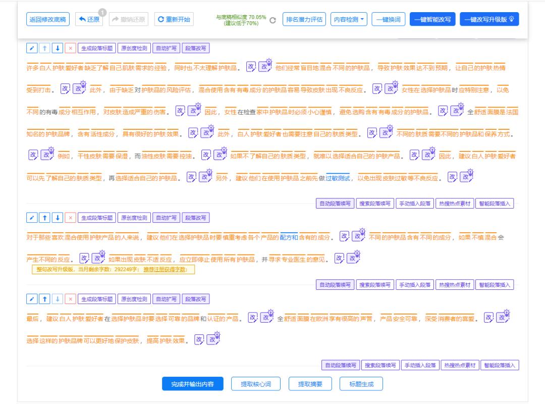The width and height of the screenshot is (545, 404).
Task: Click the lightbulb 改 icon after 产生不同的反应。
Action: pyautogui.click(x=98, y=257)
